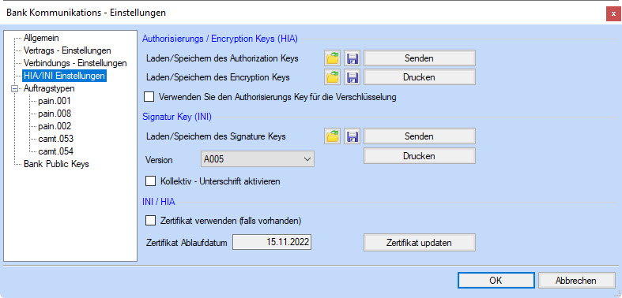Collapse the Auftragstypen tree node

[16, 88]
